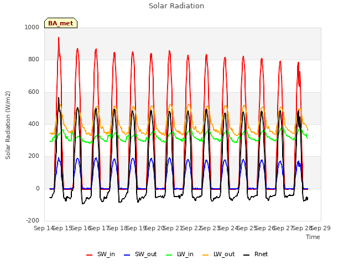354x265 pixels.
Task: Click the 600 y-axis tick label
Action: pos(34,92)
